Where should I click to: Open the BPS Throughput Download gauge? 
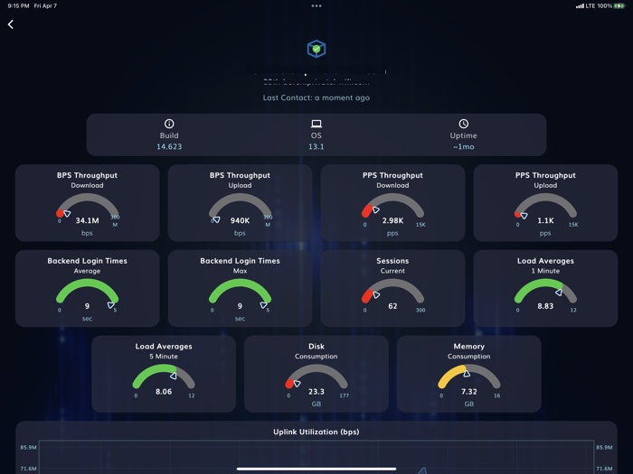pyautogui.click(x=87, y=203)
